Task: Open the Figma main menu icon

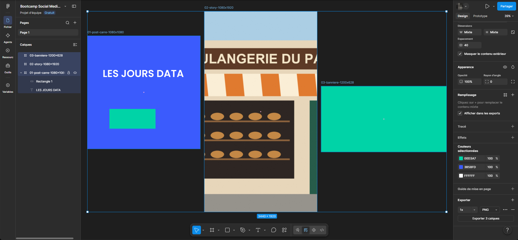Action: tap(8, 6)
